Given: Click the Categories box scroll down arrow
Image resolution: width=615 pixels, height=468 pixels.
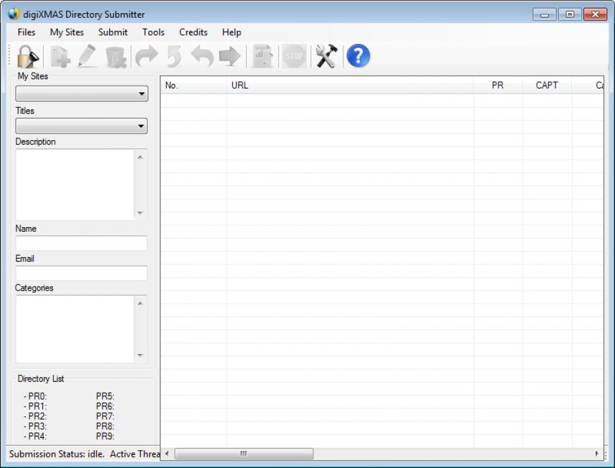Looking at the screenshot, I should 140,355.
